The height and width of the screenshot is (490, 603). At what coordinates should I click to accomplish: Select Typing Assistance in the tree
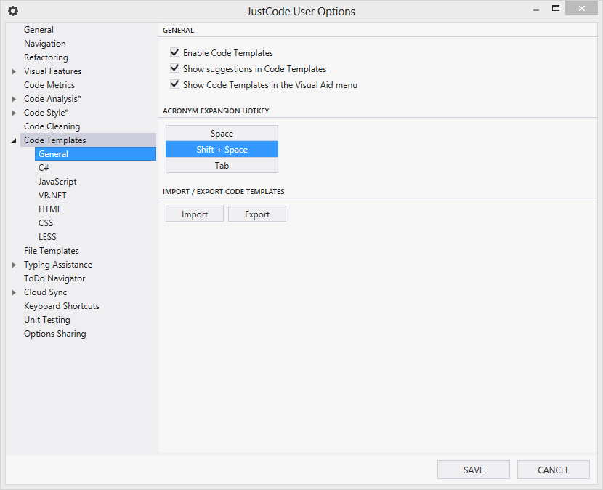(x=58, y=265)
